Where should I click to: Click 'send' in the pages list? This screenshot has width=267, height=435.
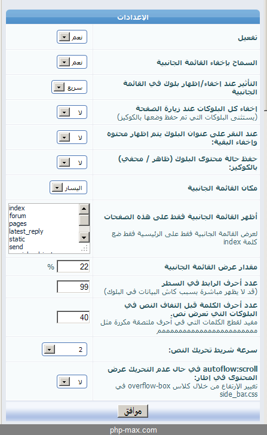click(16, 247)
